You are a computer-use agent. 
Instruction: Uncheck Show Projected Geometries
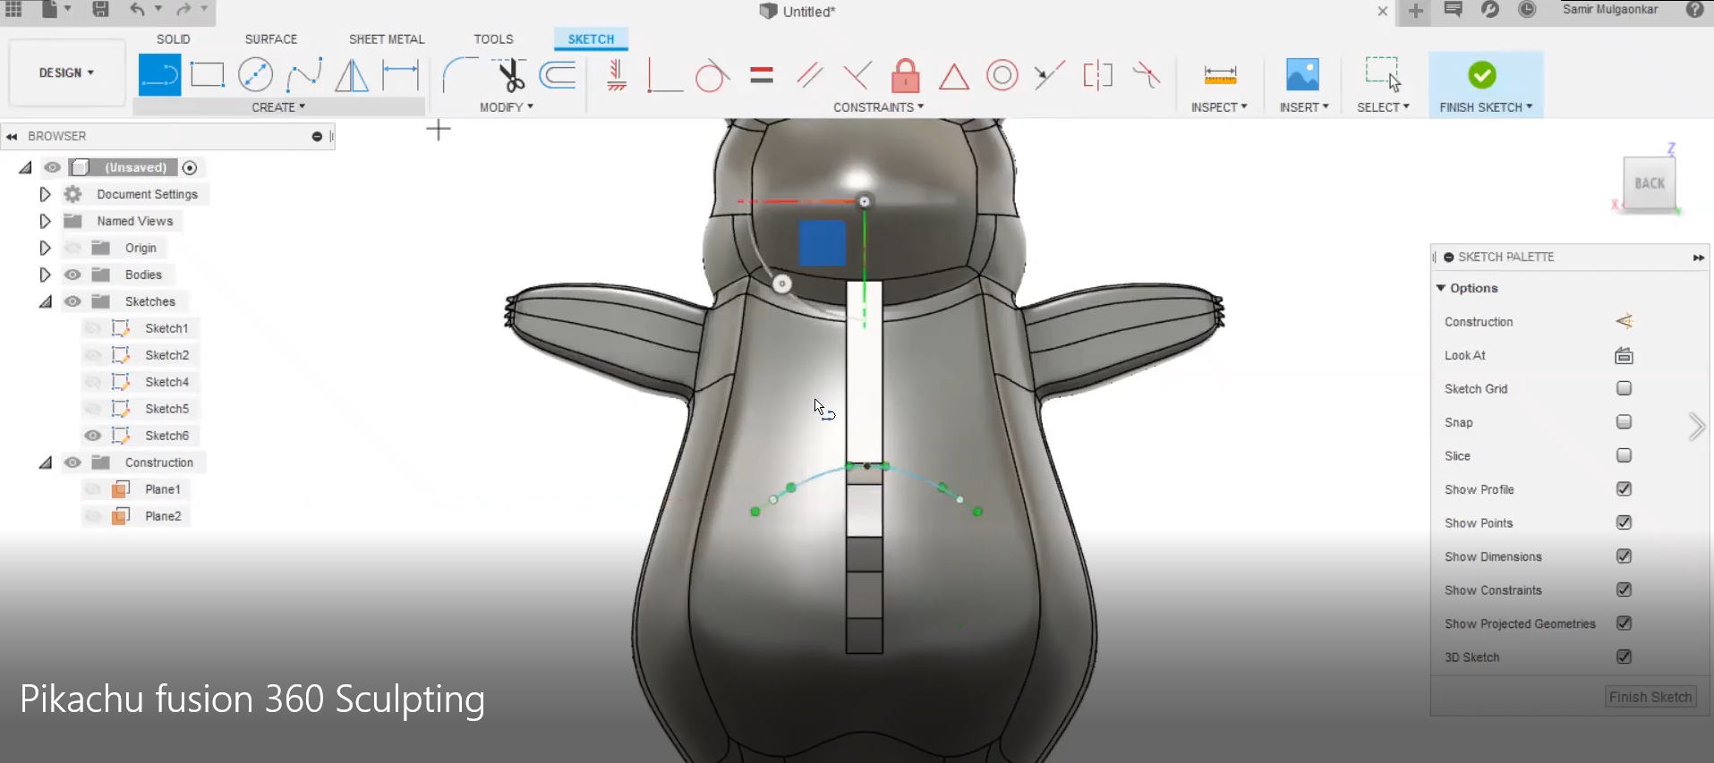1624,623
